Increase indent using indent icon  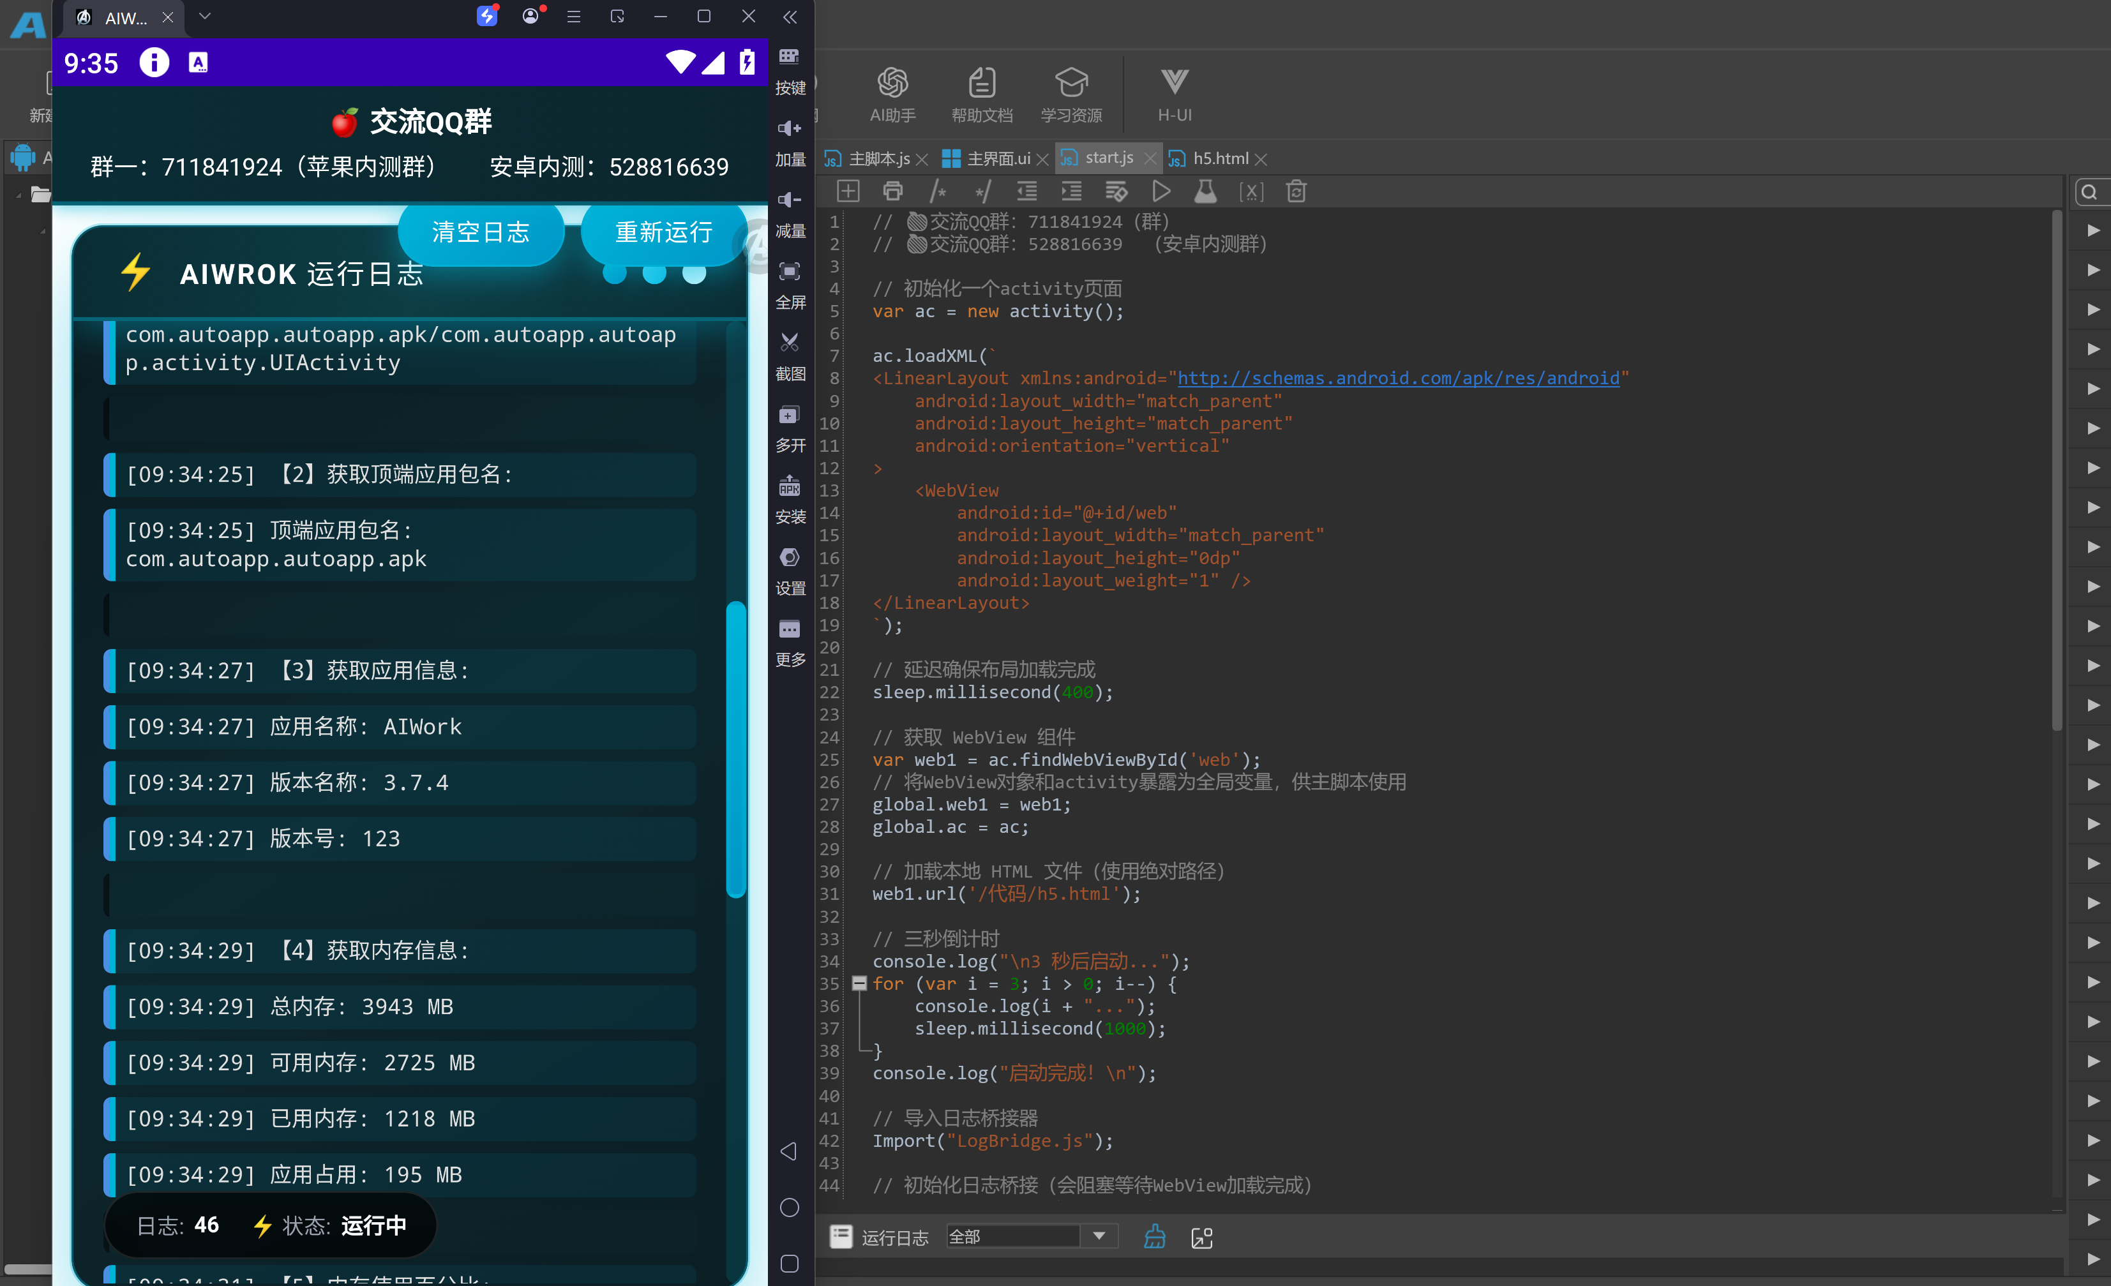[1071, 191]
